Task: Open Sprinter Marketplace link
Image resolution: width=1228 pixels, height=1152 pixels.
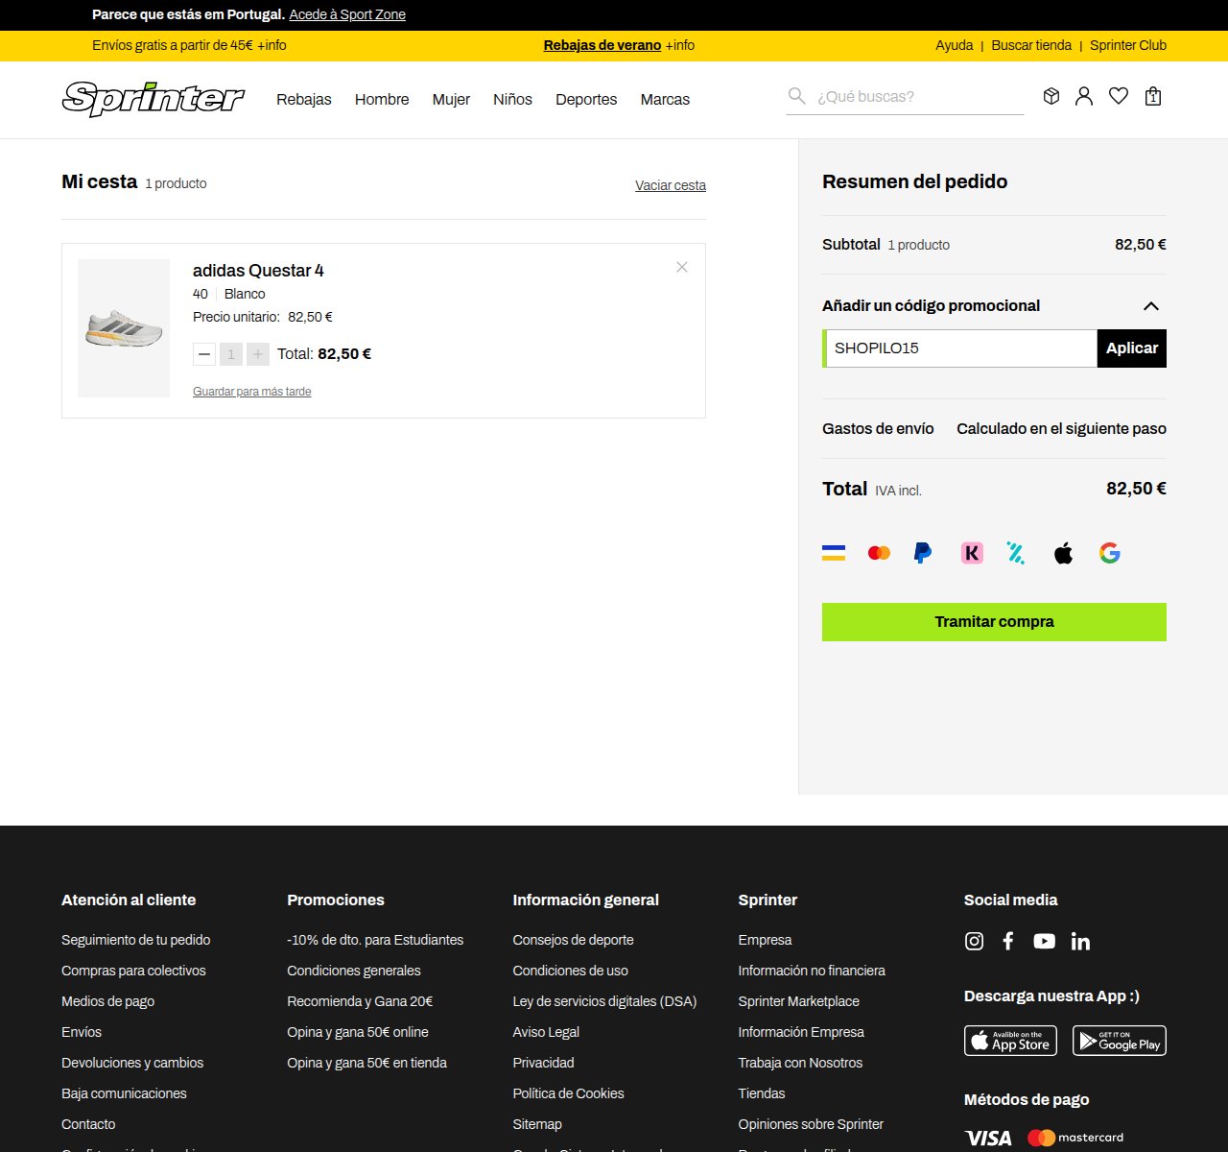Action: pos(798,1001)
